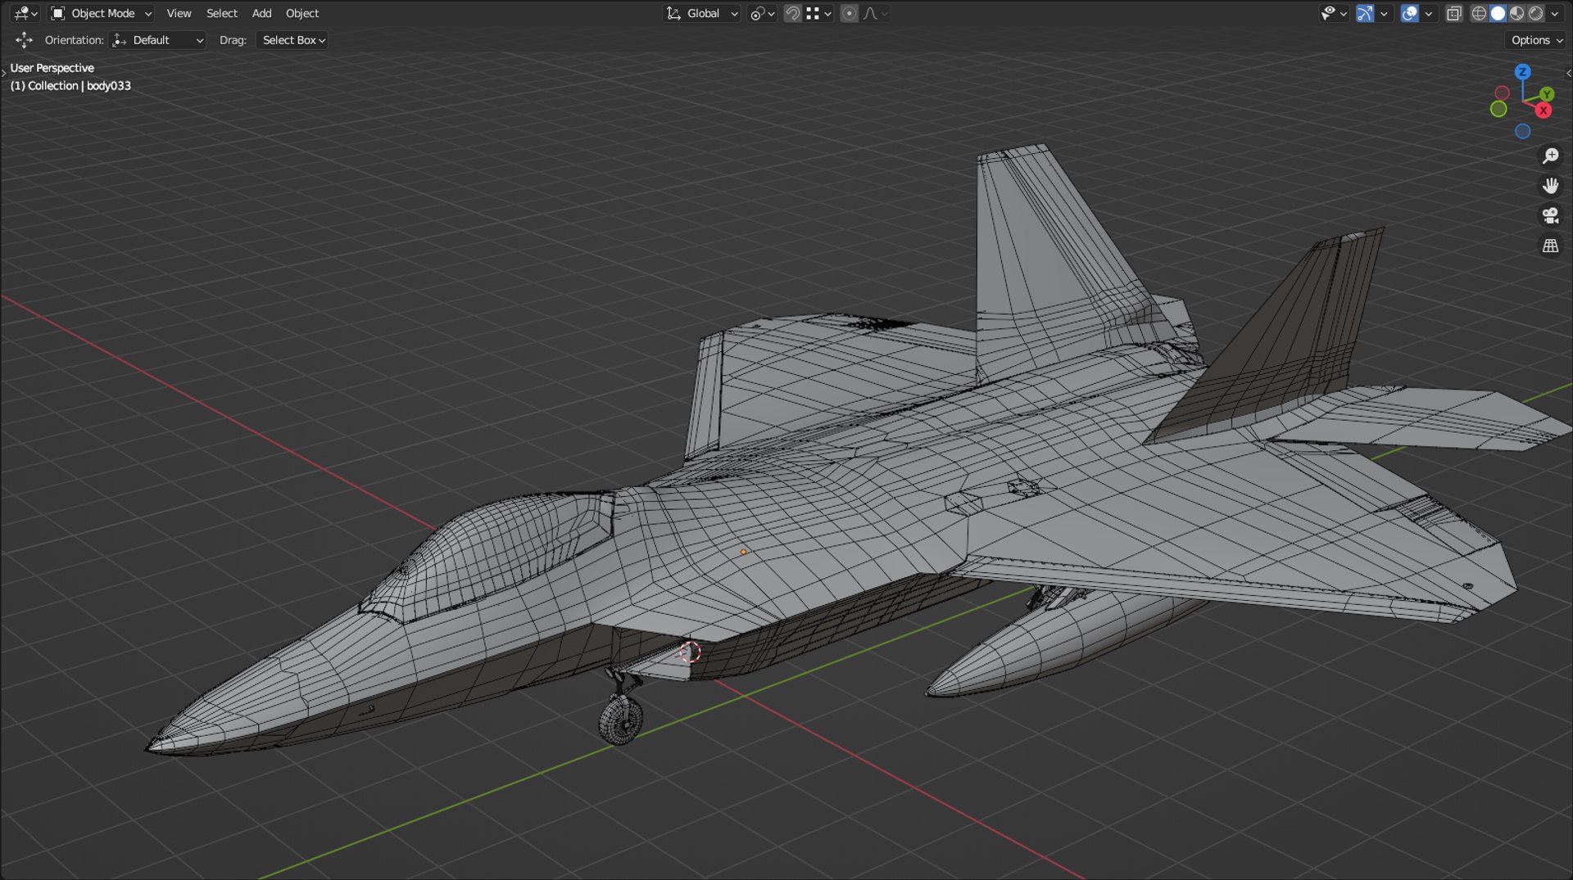1573x880 pixels.
Task: Click the zoom view magnifier icon
Action: pos(1550,156)
